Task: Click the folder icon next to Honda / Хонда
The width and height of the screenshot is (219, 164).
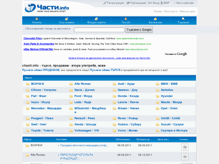Action: tap(114, 96)
